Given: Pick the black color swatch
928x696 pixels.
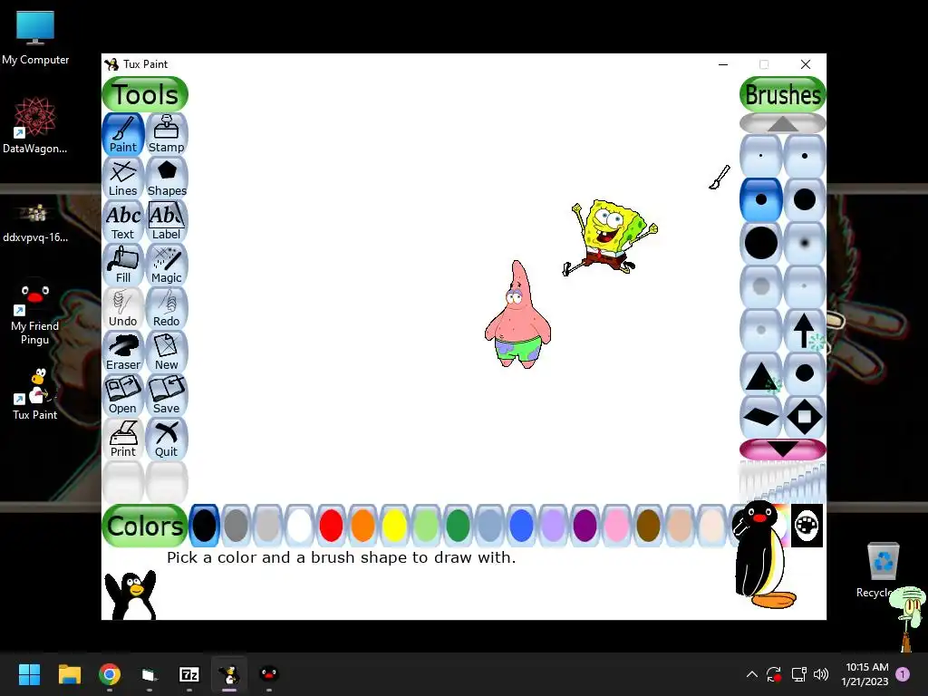Looking at the screenshot, I should (204, 525).
